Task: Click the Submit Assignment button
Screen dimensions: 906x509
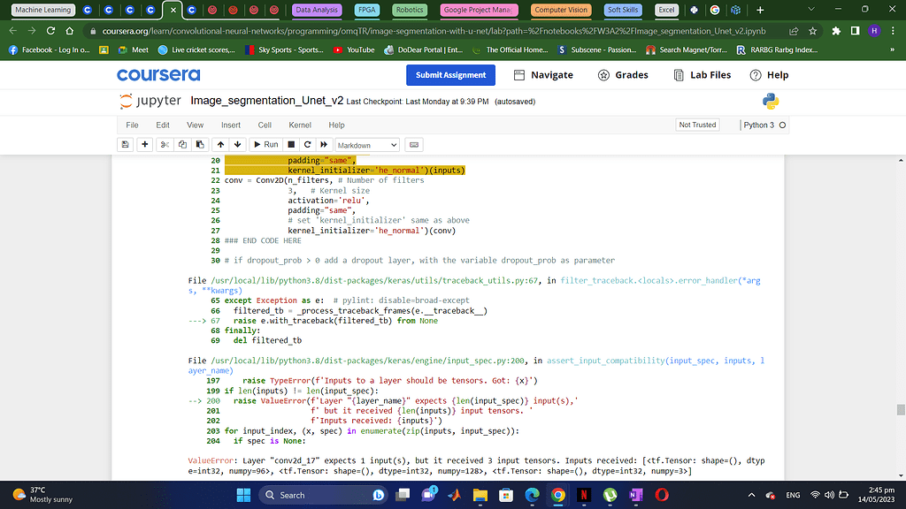Action: 450,75
